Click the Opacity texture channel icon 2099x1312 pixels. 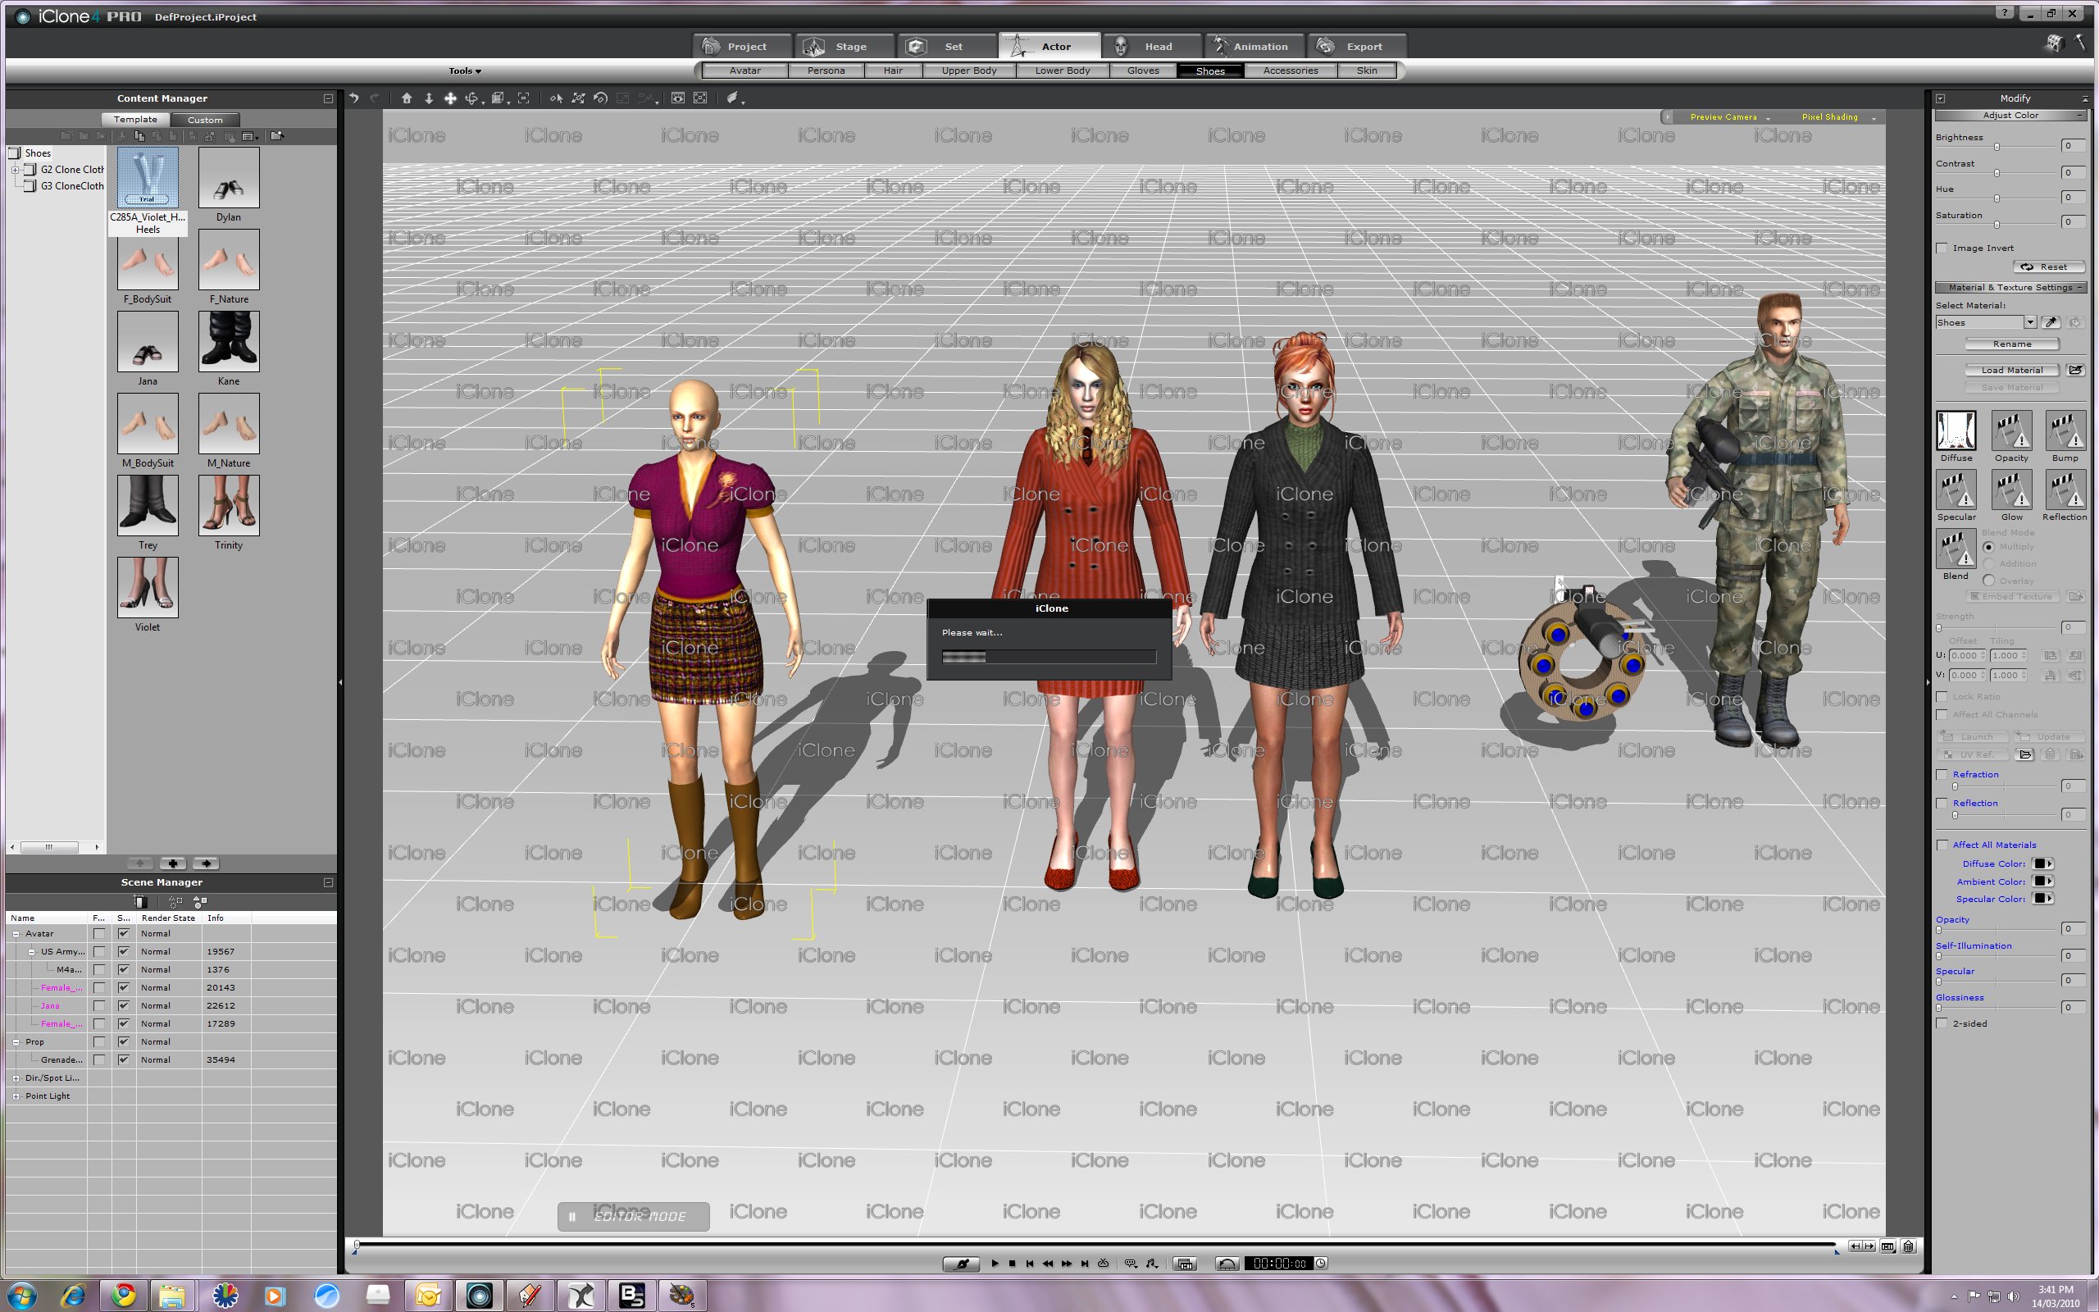click(2010, 430)
